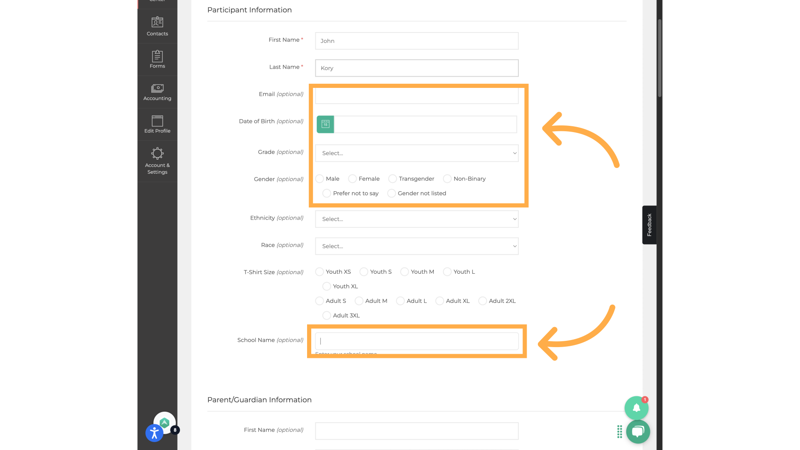Open the Contacts sidebar icon
This screenshot has width=800, height=450.
(157, 26)
